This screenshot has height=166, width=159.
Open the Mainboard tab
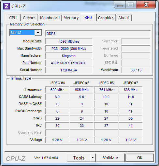(x=50, y=18)
